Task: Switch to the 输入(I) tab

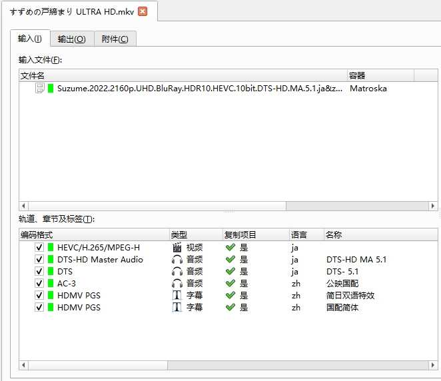Action: (x=30, y=39)
